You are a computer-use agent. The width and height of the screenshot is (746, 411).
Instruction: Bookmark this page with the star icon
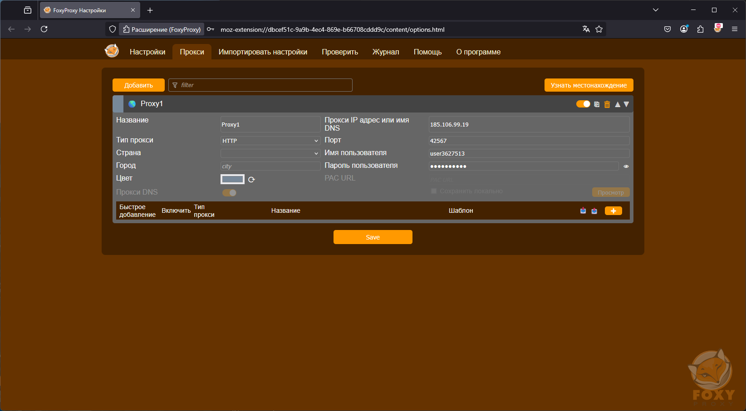pyautogui.click(x=599, y=29)
